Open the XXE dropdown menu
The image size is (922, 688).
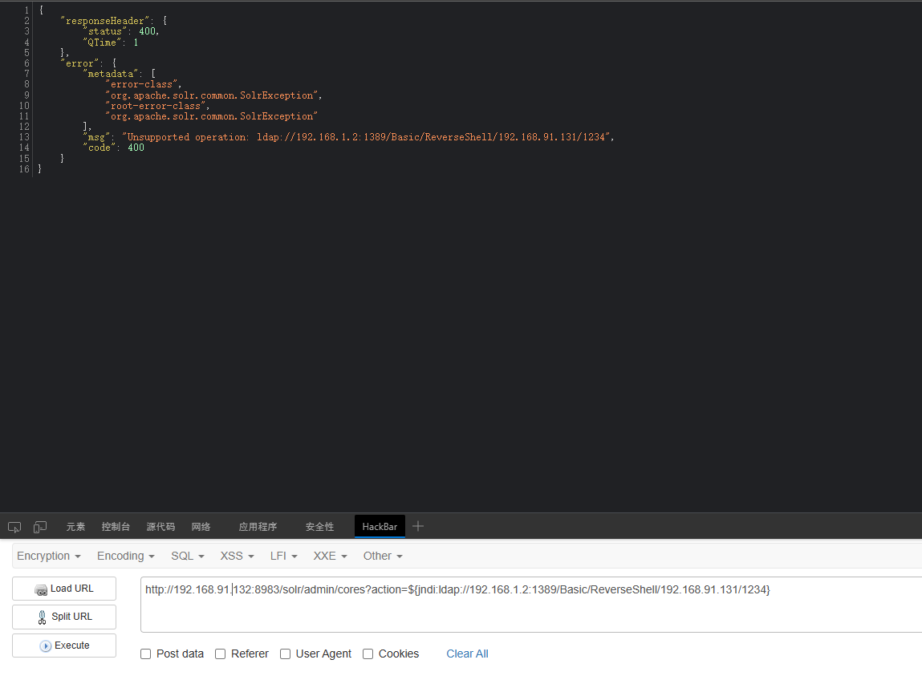[x=331, y=556]
